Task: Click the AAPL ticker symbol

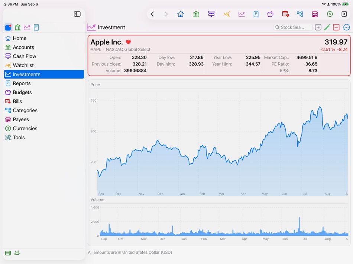Action: (x=95, y=49)
